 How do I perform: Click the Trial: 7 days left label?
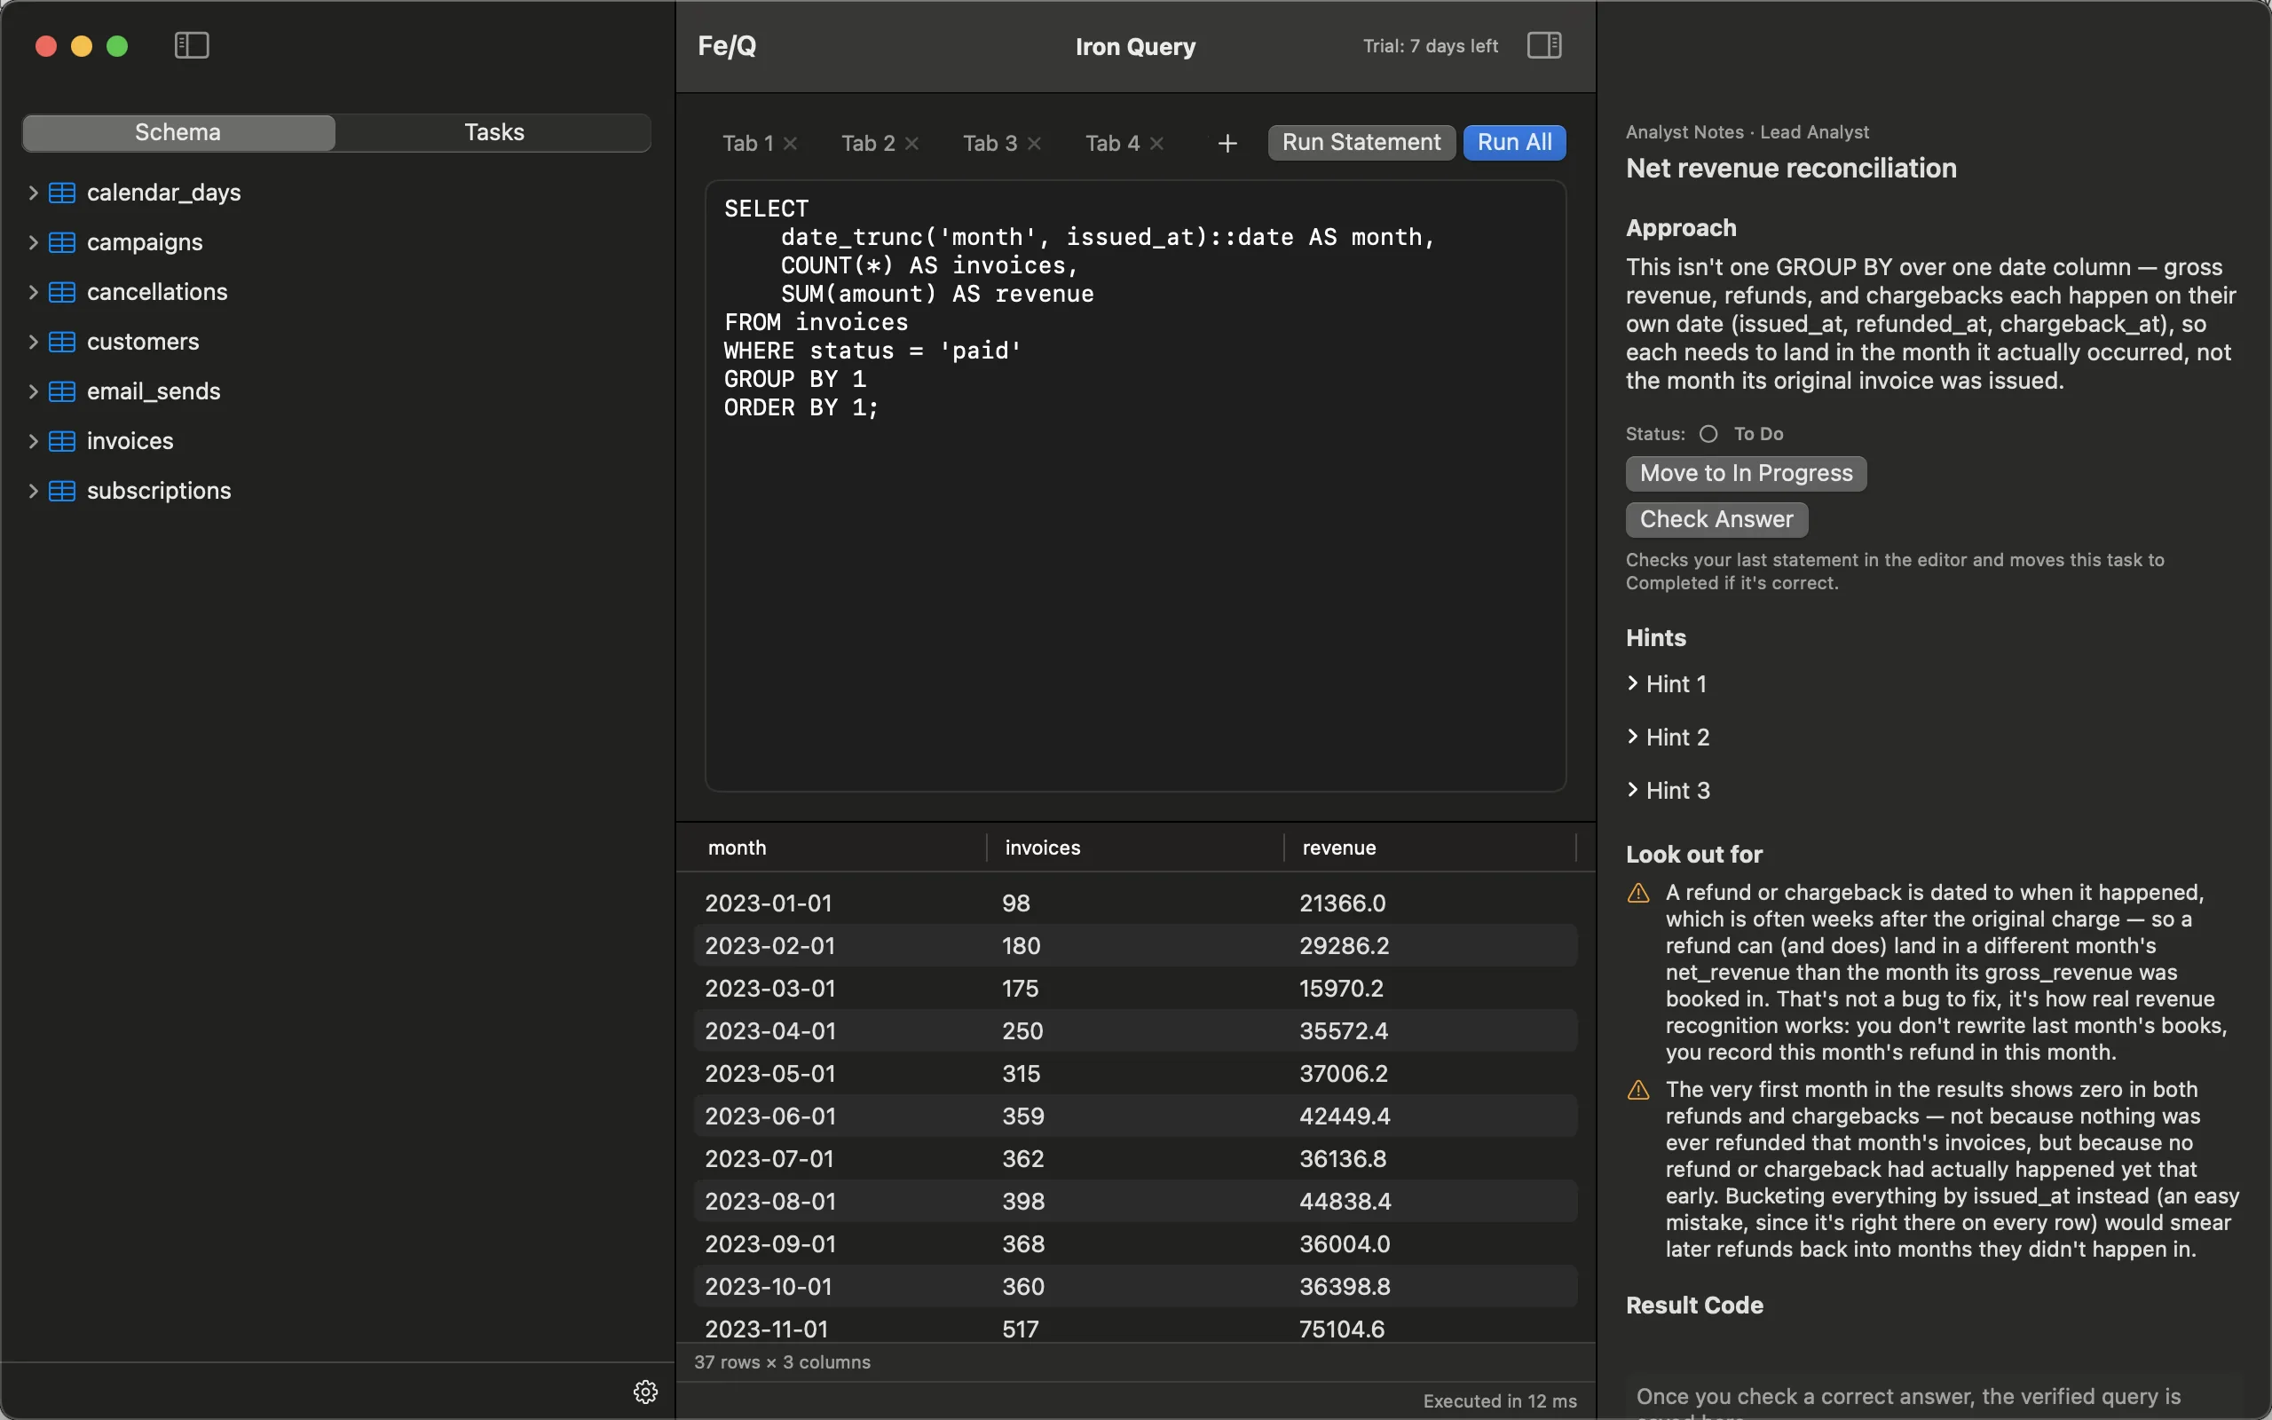pos(1430,46)
